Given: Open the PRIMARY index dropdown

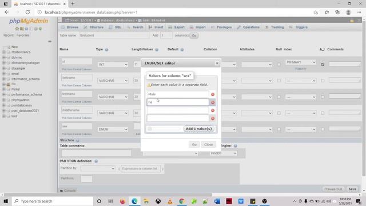Looking at the screenshot, I should [x=301, y=62].
